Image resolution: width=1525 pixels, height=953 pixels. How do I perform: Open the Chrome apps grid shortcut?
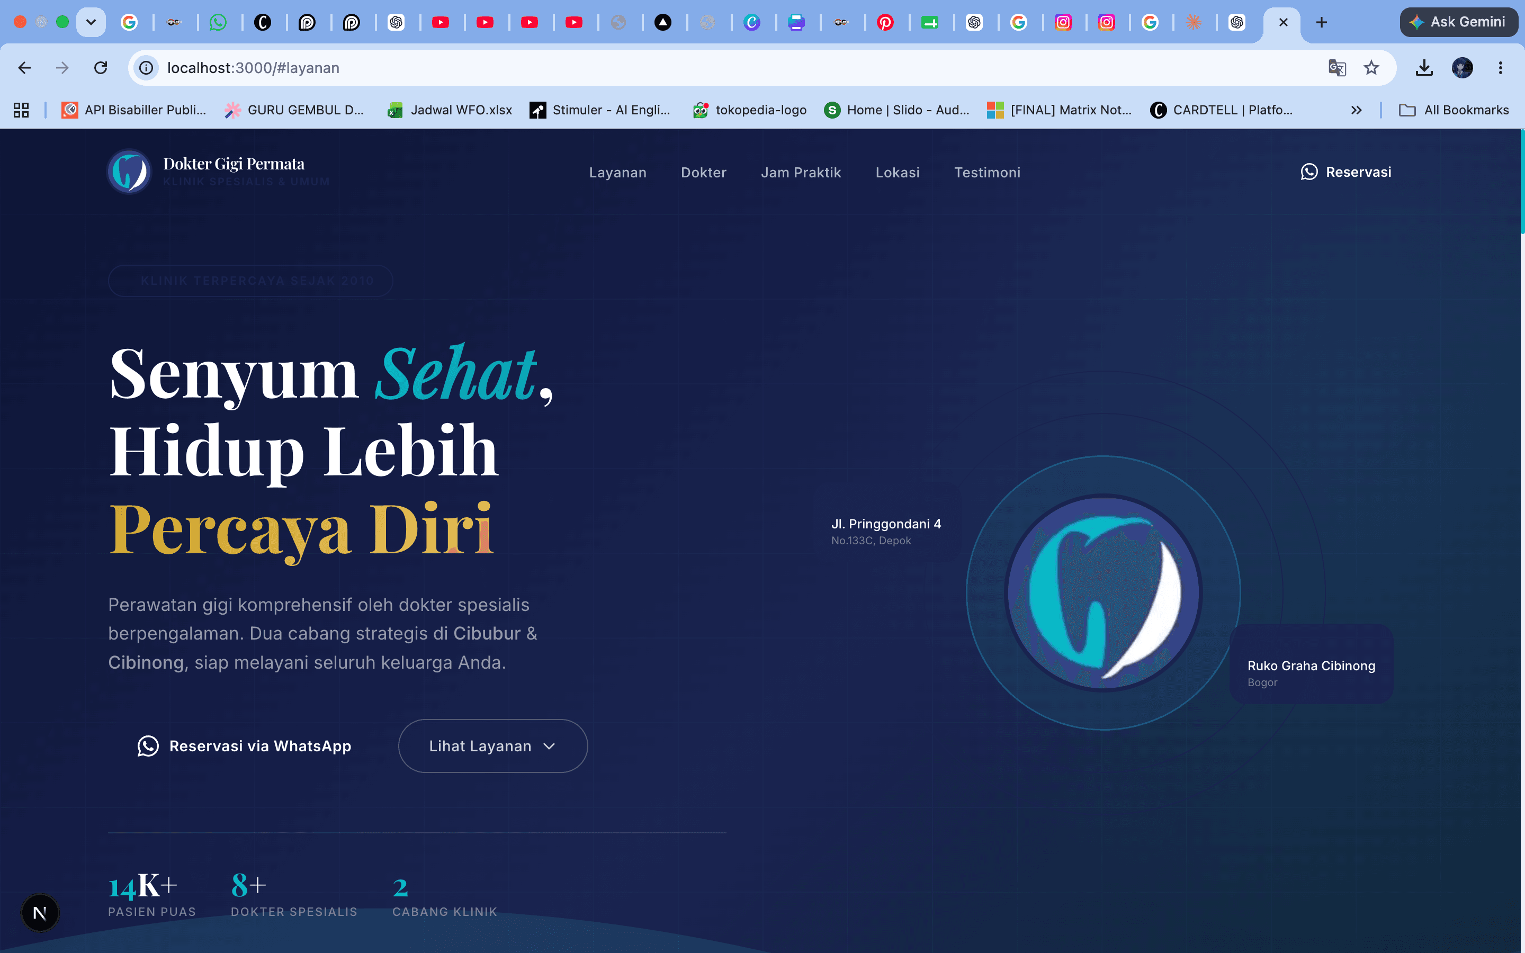21,110
